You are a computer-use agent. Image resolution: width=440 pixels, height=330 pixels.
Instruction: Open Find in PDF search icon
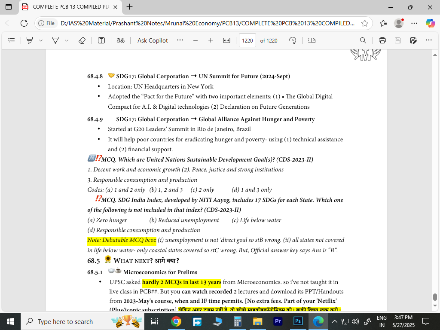click(x=363, y=40)
